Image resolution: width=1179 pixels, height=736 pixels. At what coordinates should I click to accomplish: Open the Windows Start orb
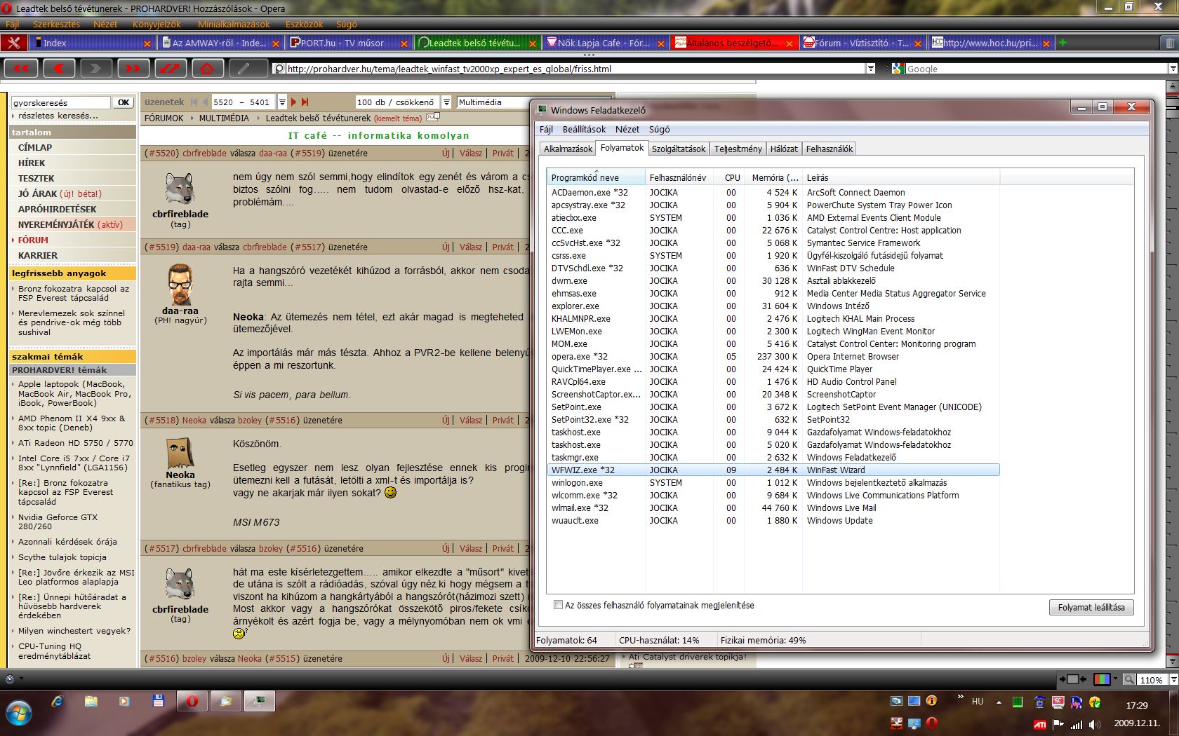[x=19, y=713]
